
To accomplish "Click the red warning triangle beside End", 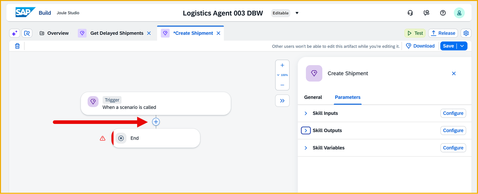I will click(x=103, y=138).
